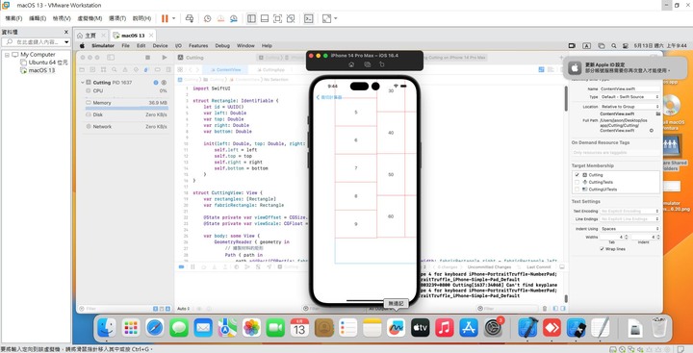Open Freeform app in the Dock
This screenshot has height=353, width=693.
(396, 328)
